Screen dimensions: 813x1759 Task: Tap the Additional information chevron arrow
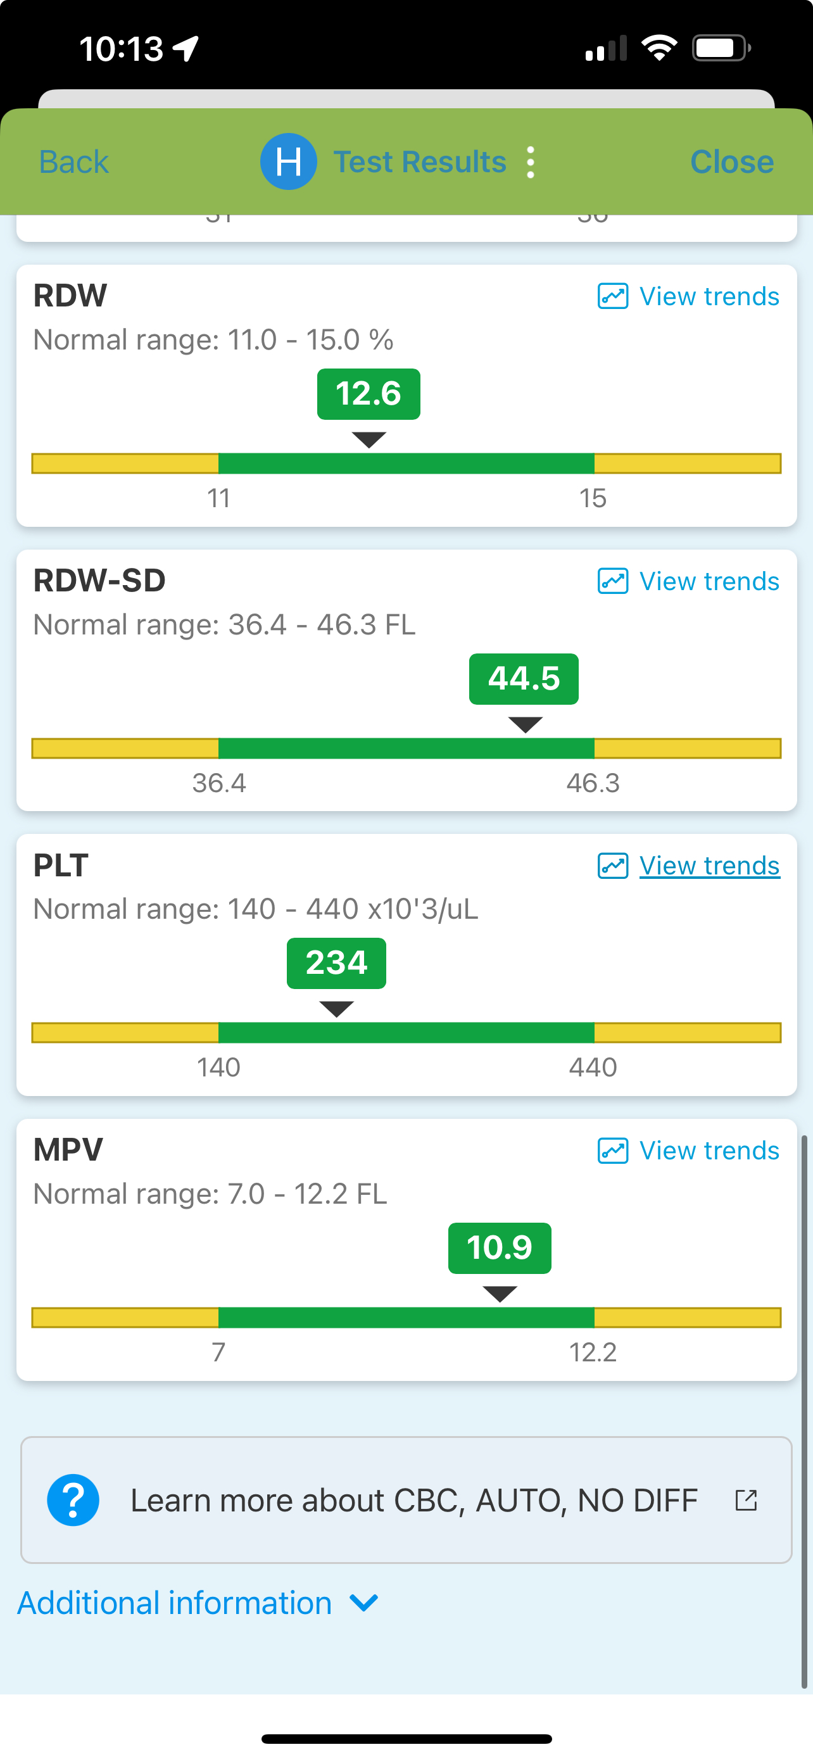[x=364, y=1603]
